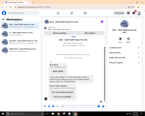
Task: Click the Bree chat header title
Action: click(x=64, y=22)
